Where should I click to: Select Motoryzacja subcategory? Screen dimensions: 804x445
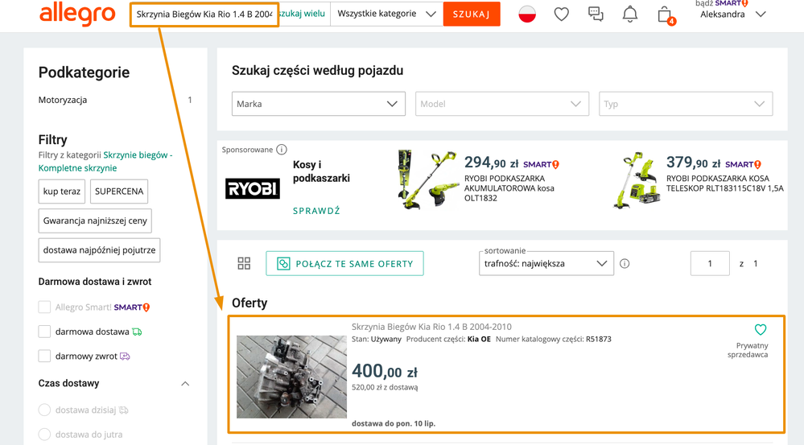tap(63, 100)
